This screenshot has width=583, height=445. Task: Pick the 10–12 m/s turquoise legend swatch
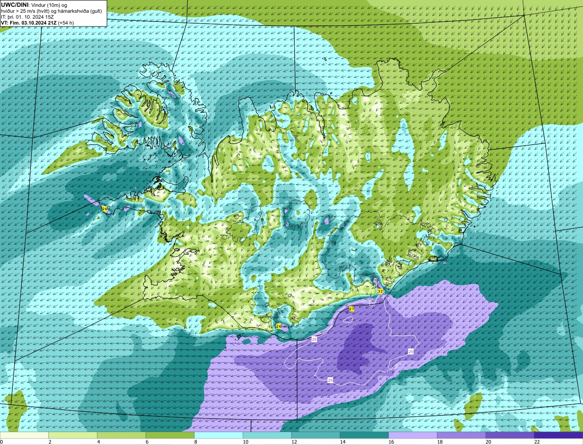point(267,435)
